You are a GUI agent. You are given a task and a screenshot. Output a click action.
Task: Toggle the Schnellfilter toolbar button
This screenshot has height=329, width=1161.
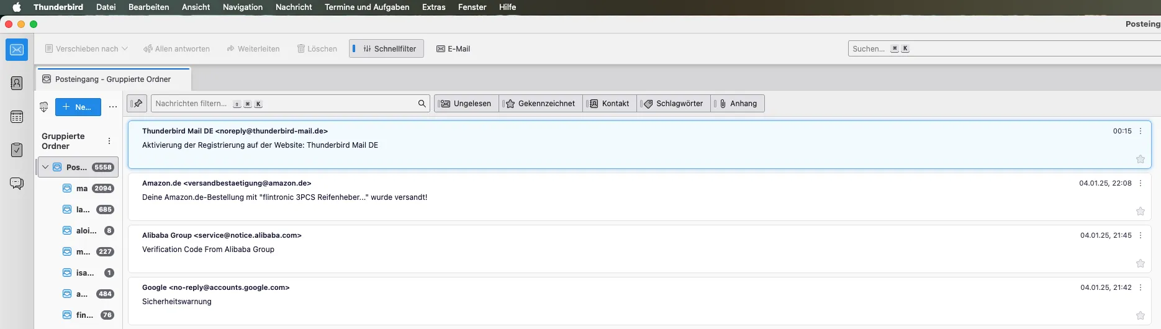386,48
